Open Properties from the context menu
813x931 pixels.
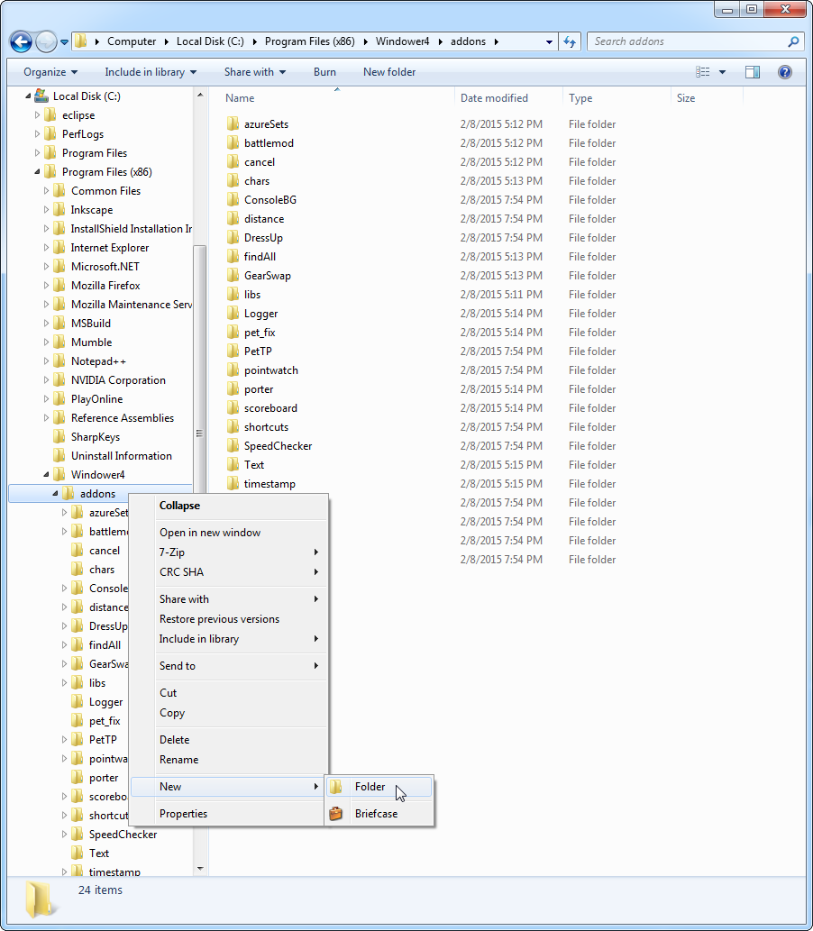(x=229, y=814)
